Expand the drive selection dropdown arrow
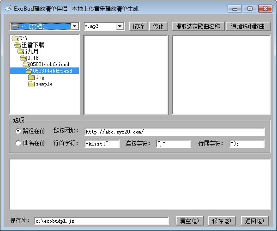The image size is (277, 231). pyautogui.click(x=75, y=26)
